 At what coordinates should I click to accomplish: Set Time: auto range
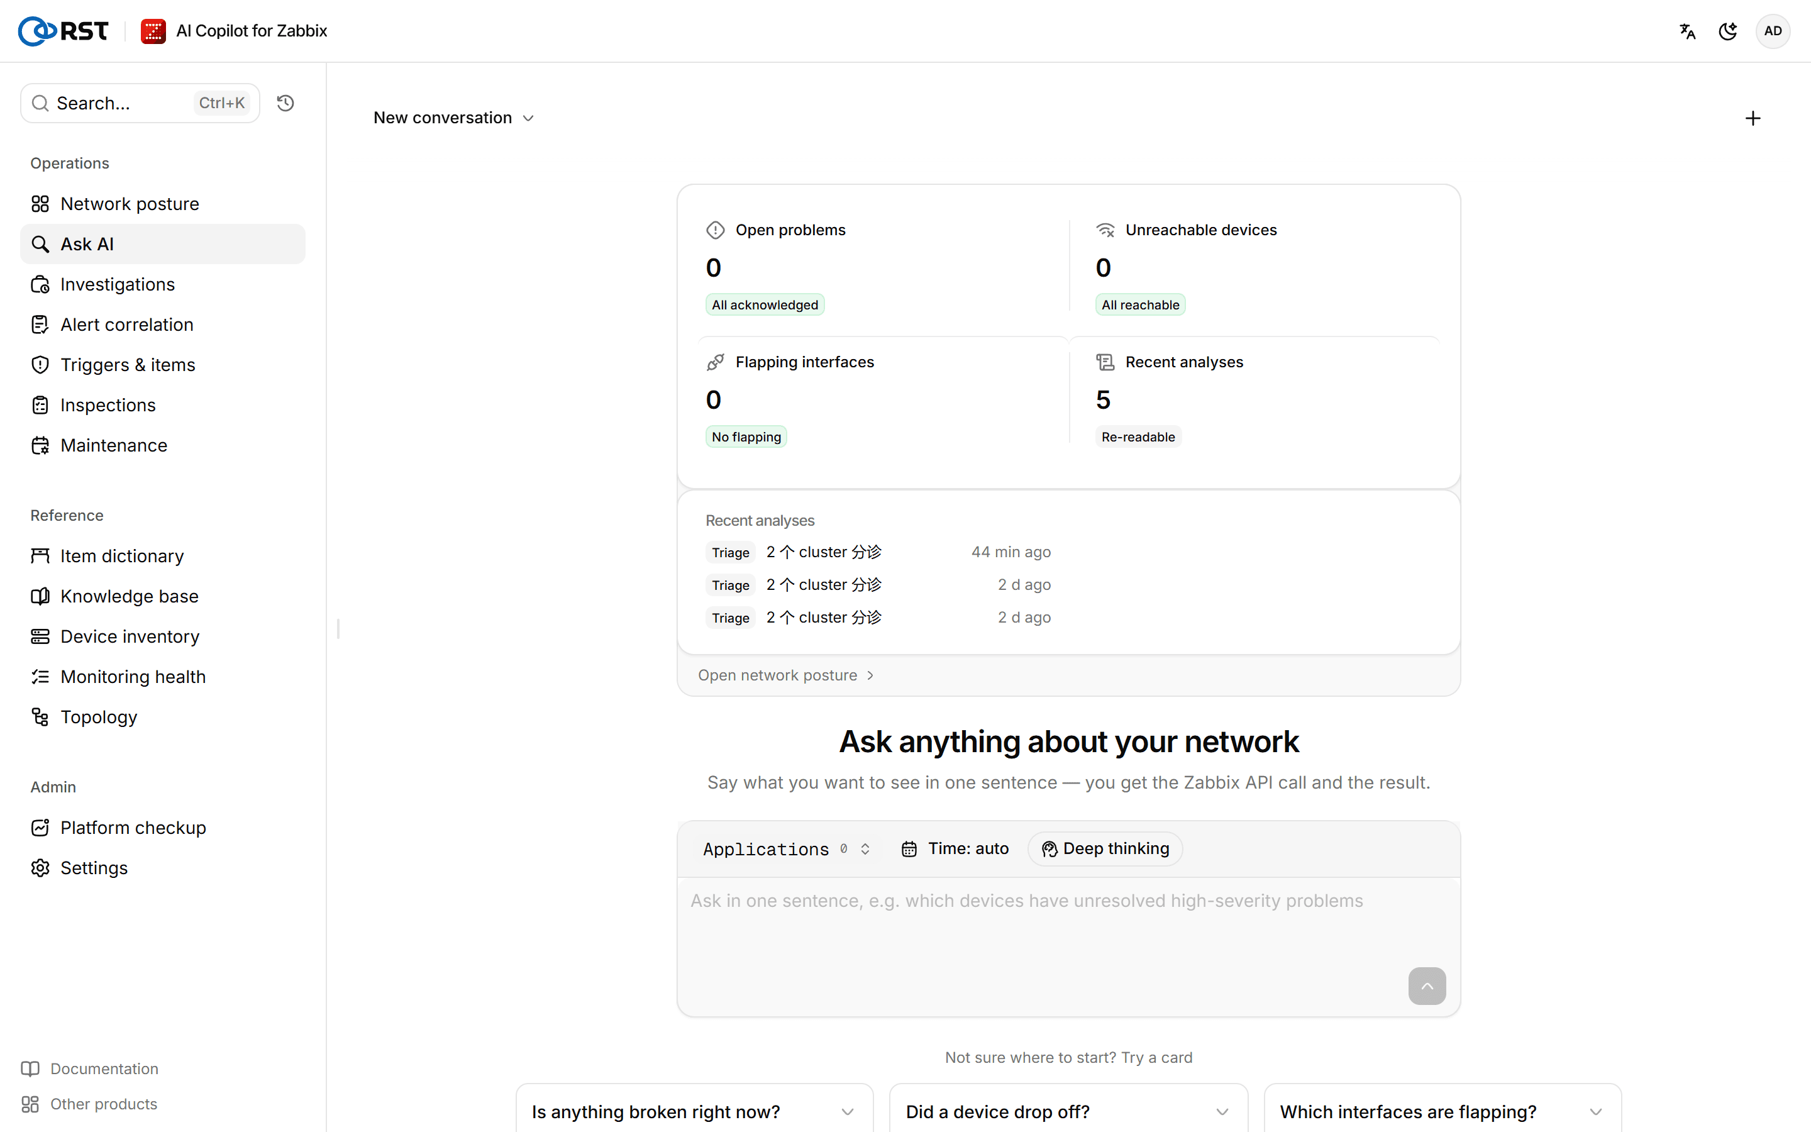955,848
